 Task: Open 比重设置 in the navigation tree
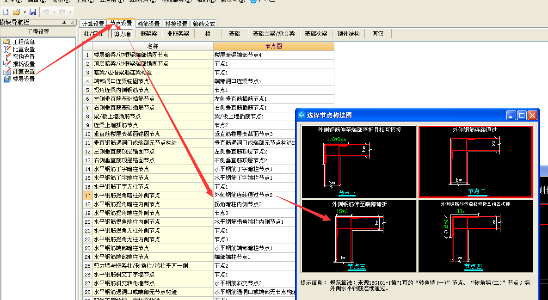click(24, 49)
